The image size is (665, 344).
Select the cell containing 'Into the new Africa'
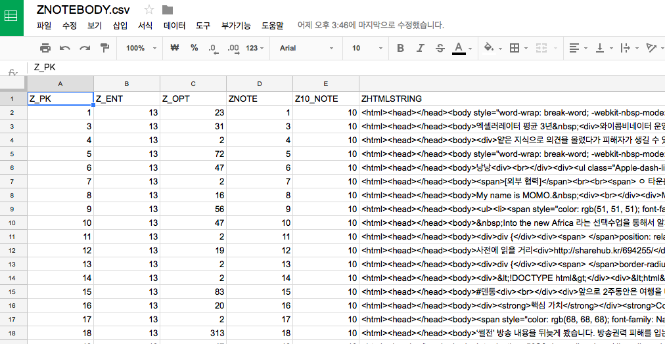coord(512,223)
